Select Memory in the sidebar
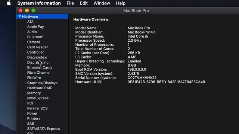The image size is (239, 134). tap(34, 93)
